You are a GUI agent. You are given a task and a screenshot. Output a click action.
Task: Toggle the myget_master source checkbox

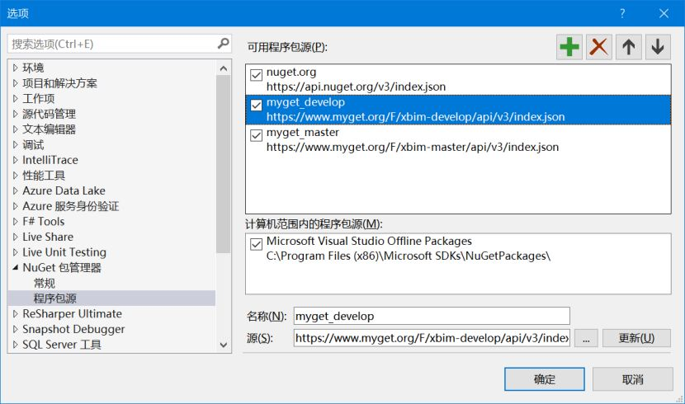point(256,135)
